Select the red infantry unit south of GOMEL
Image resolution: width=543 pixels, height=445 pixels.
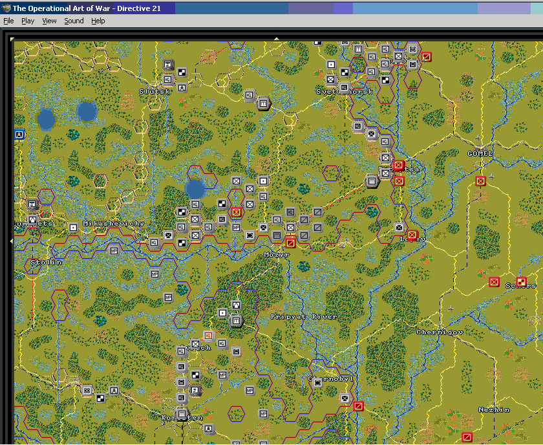480,181
